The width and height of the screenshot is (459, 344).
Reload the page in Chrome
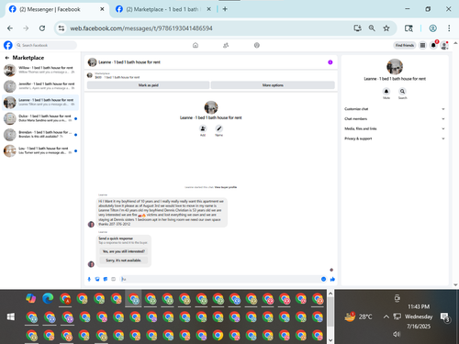coord(42,28)
